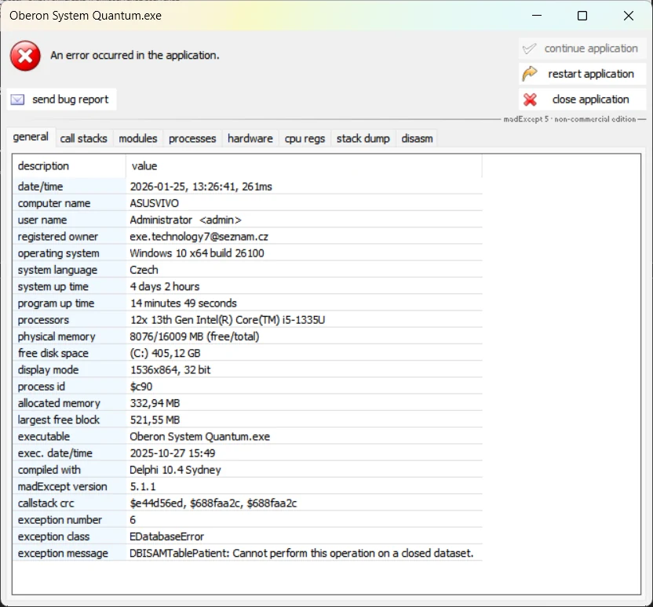This screenshot has width=653, height=607.
Task: Select the exception message row
Action: click(247, 554)
